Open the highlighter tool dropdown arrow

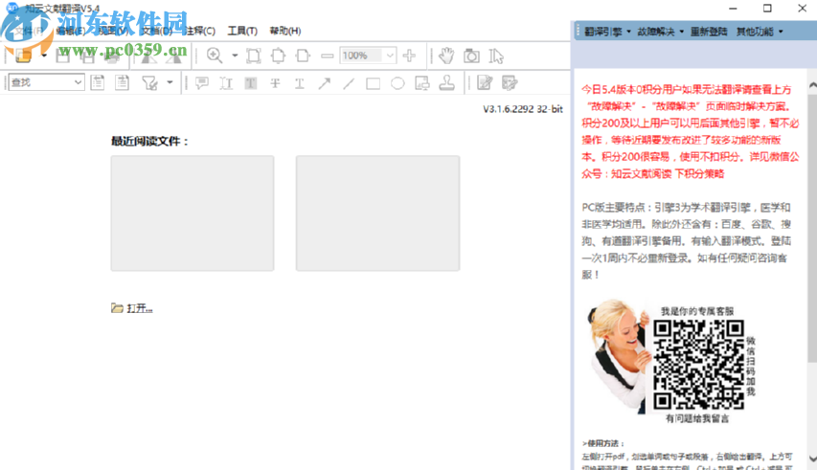click(x=170, y=82)
